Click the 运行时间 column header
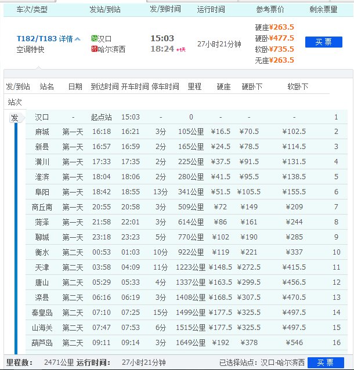Viewport: 354px width, 370px height. [211, 10]
